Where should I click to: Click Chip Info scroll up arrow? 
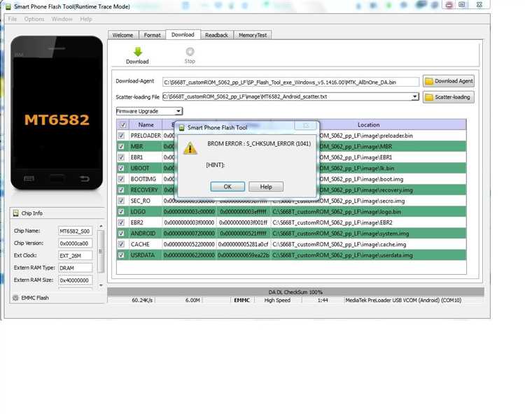101,227
